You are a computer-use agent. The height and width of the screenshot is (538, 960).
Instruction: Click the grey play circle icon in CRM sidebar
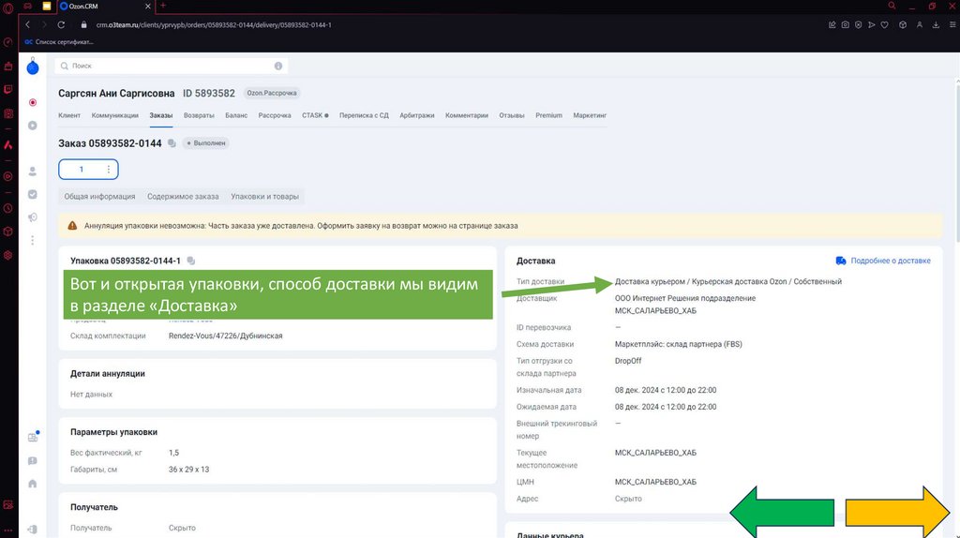(33, 126)
